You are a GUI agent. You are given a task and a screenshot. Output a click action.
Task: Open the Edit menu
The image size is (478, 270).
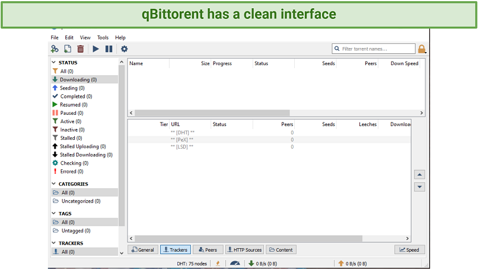click(x=69, y=37)
